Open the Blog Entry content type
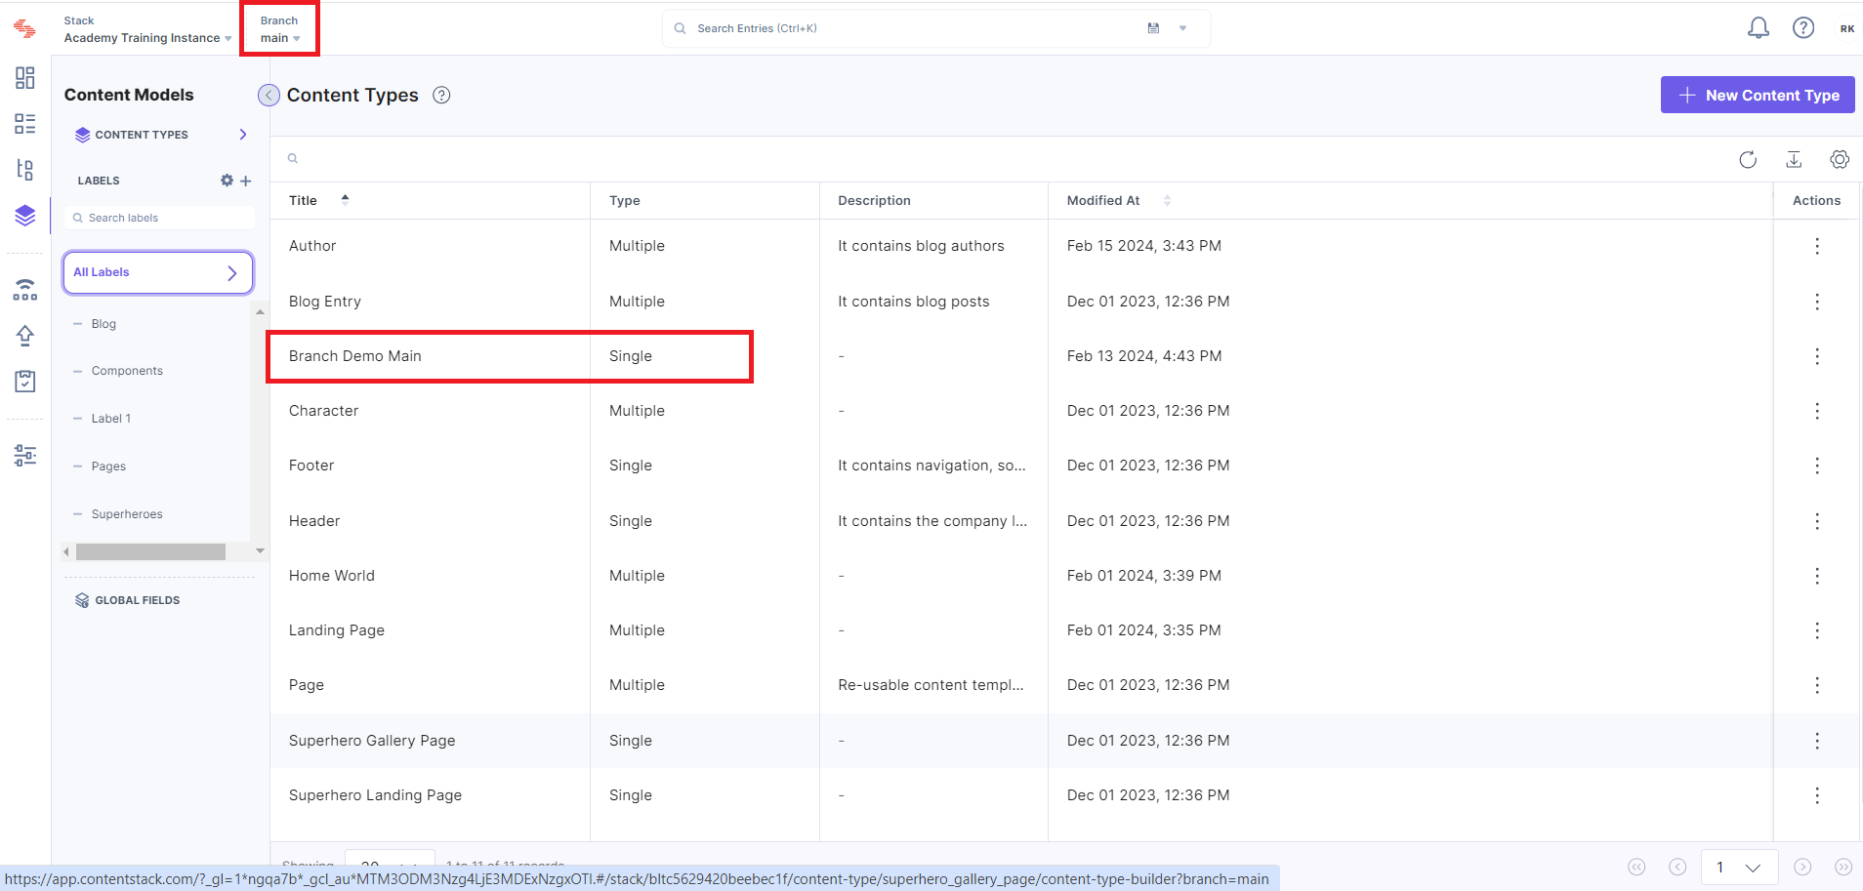This screenshot has width=1863, height=891. coord(325,302)
